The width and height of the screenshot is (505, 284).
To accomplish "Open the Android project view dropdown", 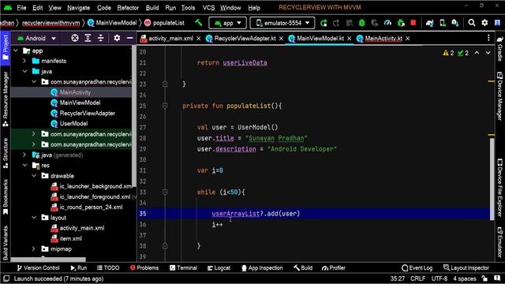I will [x=37, y=39].
